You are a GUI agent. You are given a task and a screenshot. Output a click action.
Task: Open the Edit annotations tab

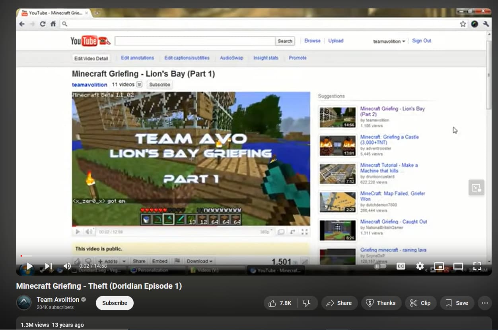coord(137,58)
